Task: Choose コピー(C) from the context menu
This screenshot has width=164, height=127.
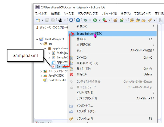Action: pyautogui.click(x=112, y=58)
